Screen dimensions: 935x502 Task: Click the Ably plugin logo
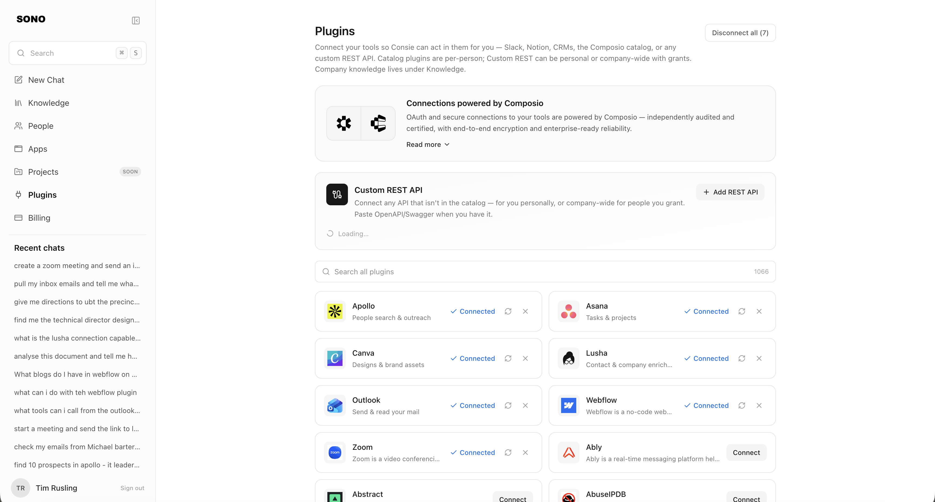568,453
